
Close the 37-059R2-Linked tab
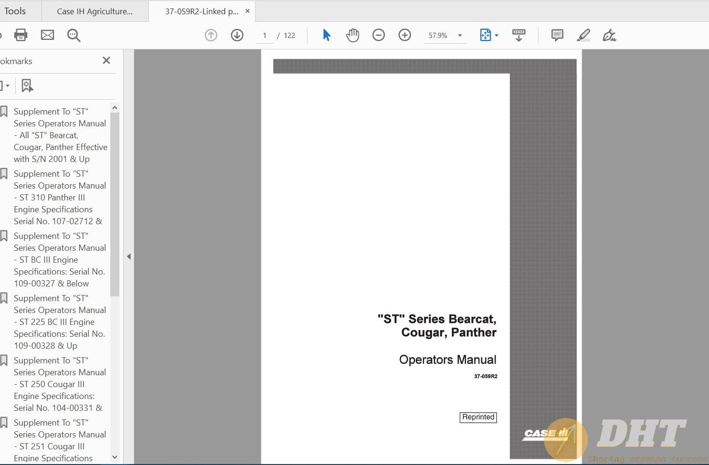pos(248,11)
